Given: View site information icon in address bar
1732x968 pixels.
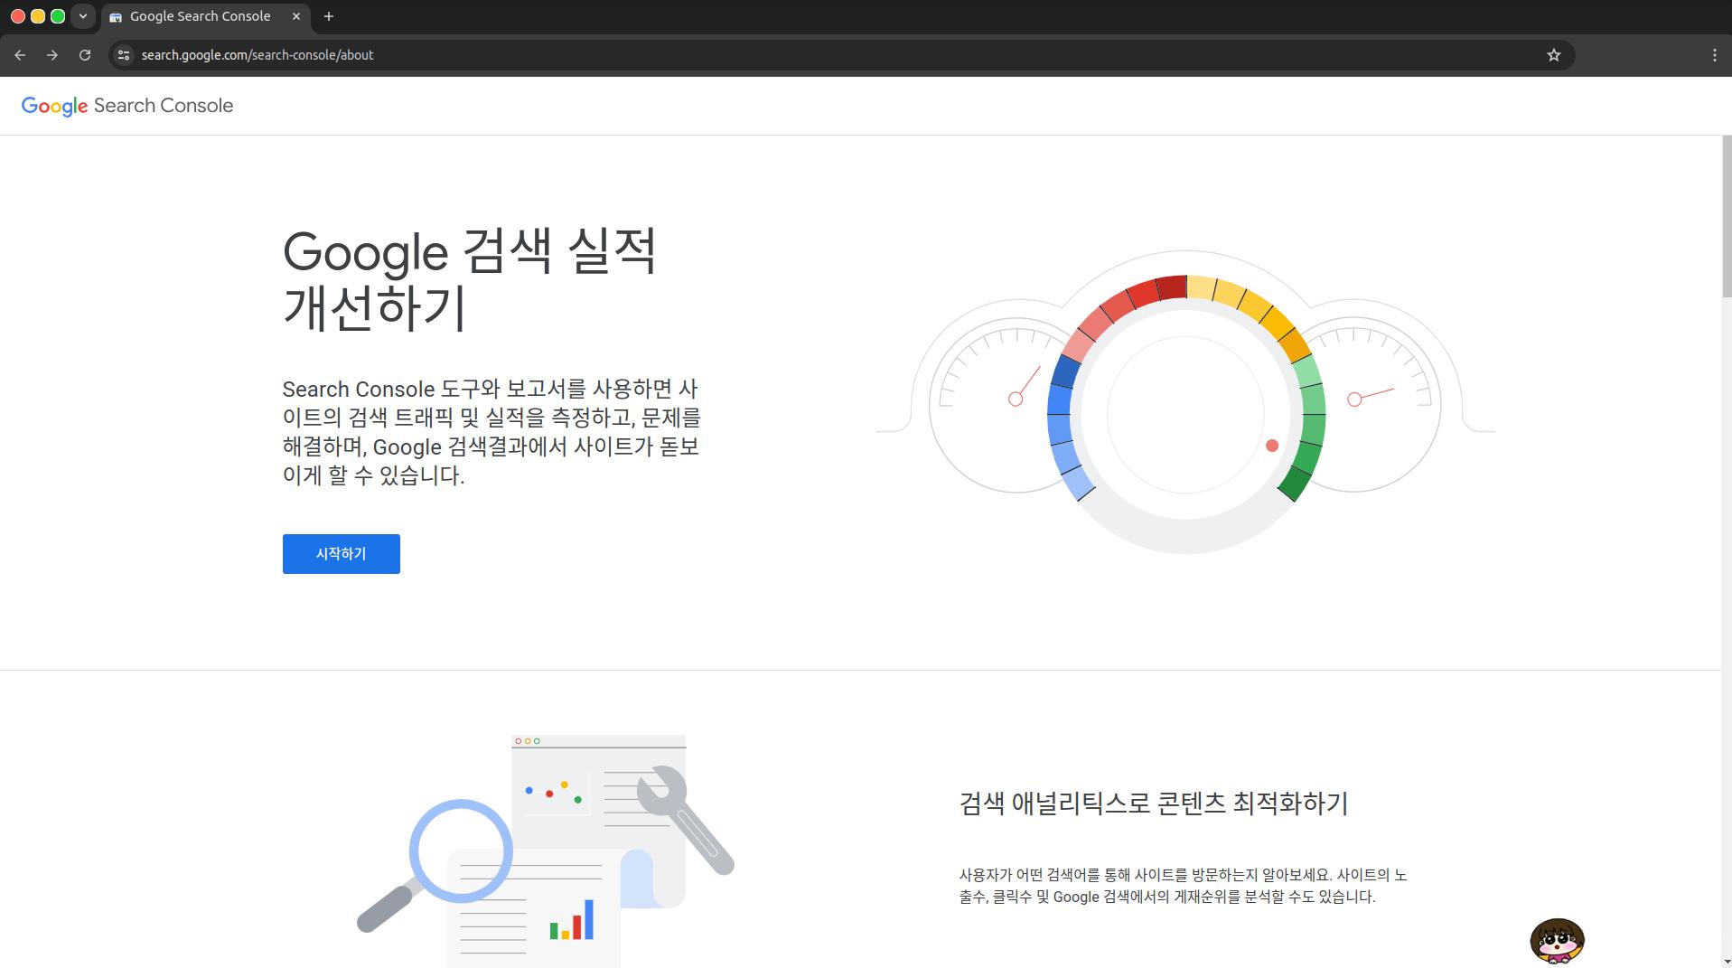Looking at the screenshot, I should tap(124, 55).
